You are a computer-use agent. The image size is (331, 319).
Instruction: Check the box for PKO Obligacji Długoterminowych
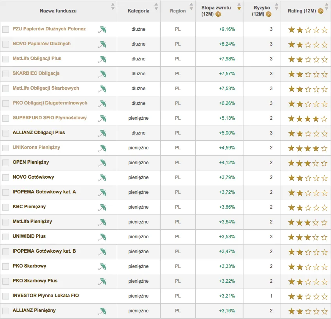click(6, 103)
